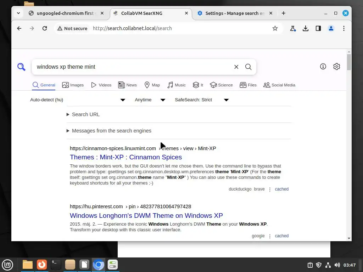This screenshot has width=363, height=272.
Task: Open the browser downloads icon
Action: [306, 28]
